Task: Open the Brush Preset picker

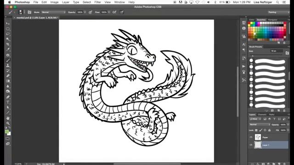Action: (x=22, y=12)
